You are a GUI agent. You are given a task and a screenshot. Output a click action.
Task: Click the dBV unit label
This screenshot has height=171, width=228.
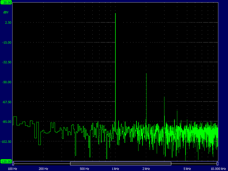(6, 12)
